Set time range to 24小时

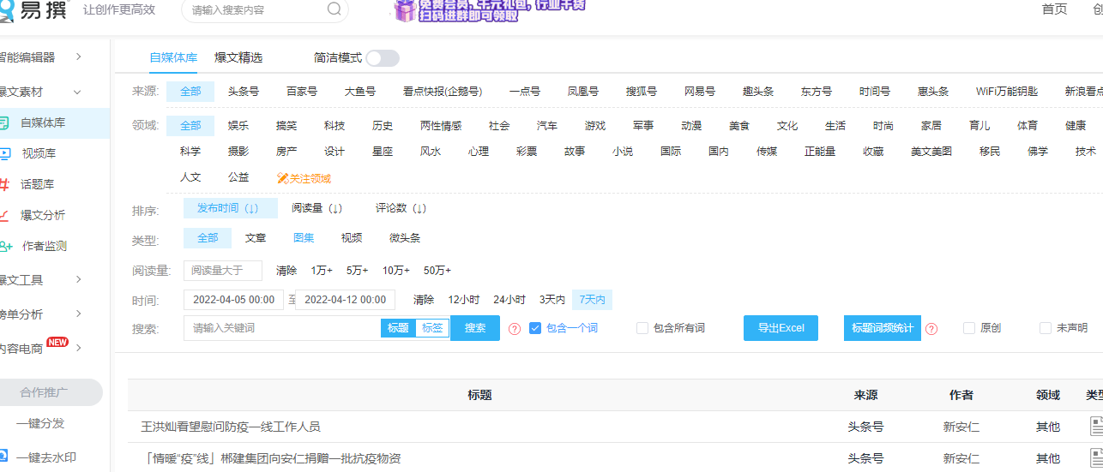[509, 300]
